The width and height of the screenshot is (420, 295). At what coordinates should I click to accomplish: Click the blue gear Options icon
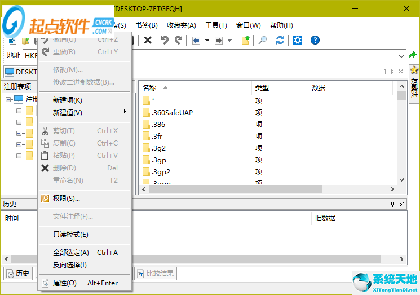point(298,40)
